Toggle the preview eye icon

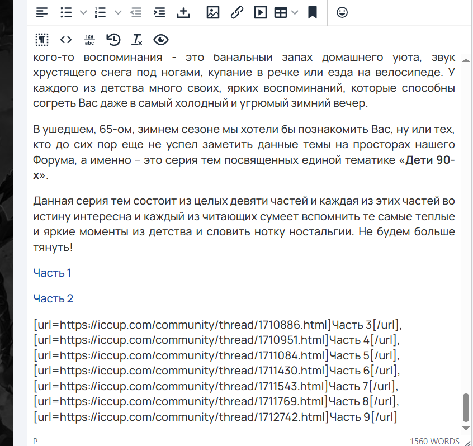[161, 40]
